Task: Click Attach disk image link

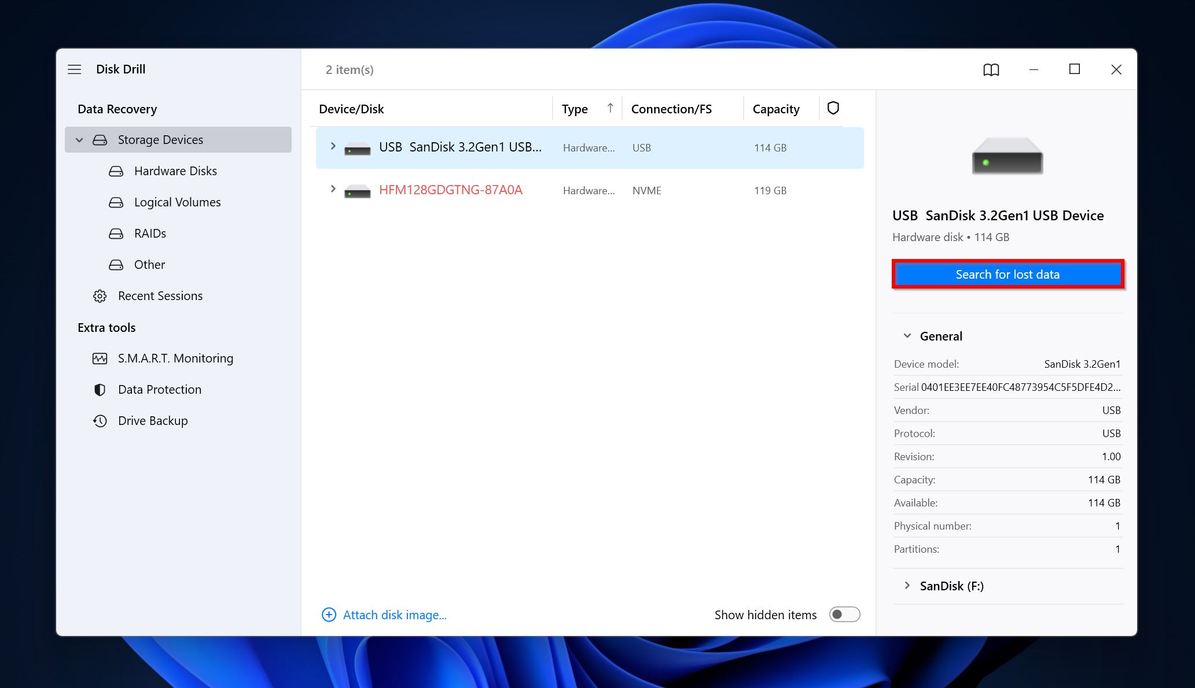Action: point(395,615)
